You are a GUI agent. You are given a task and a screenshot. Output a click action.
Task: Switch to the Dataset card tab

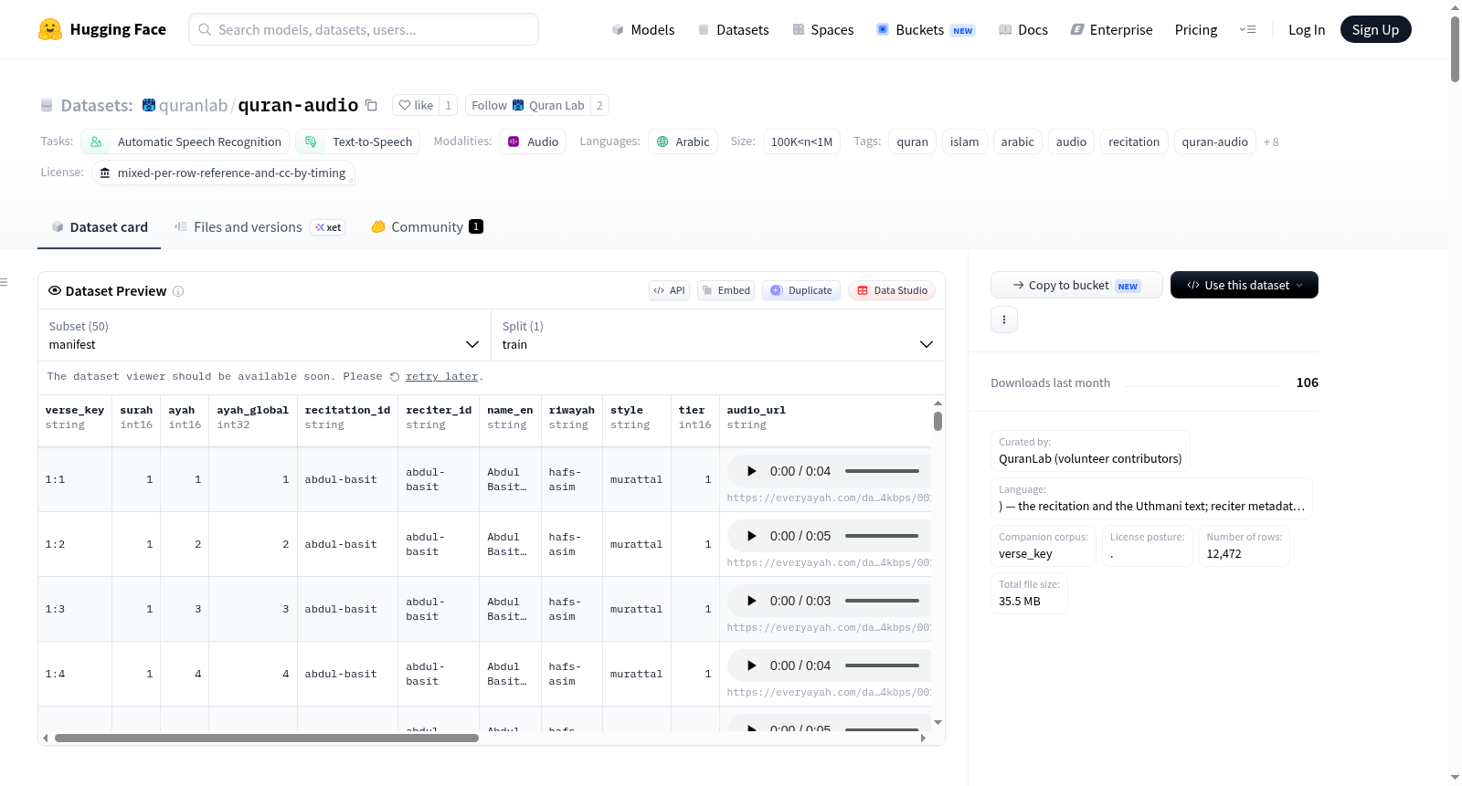click(100, 226)
